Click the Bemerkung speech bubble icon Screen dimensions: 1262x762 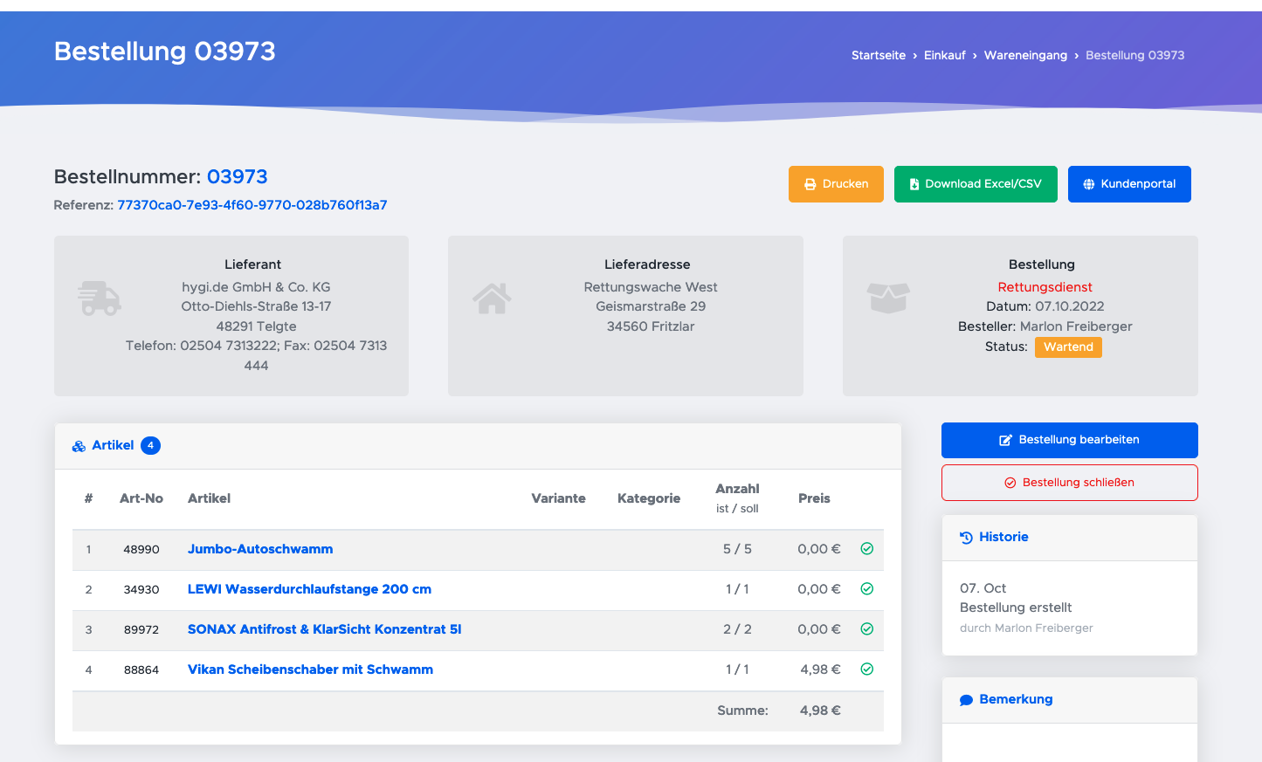[x=966, y=700]
